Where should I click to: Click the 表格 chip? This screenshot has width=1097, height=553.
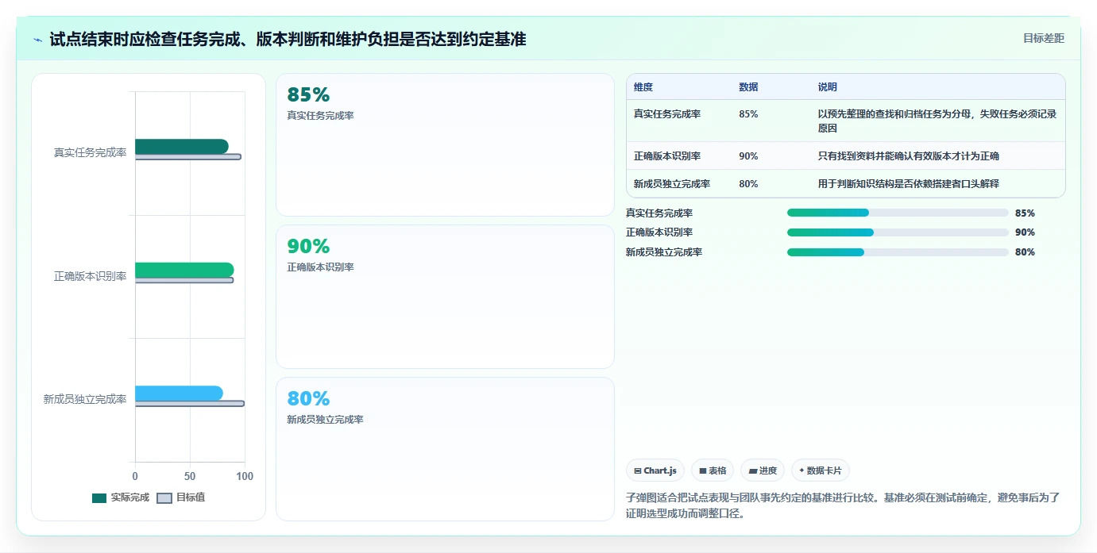(x=713, y=470)
